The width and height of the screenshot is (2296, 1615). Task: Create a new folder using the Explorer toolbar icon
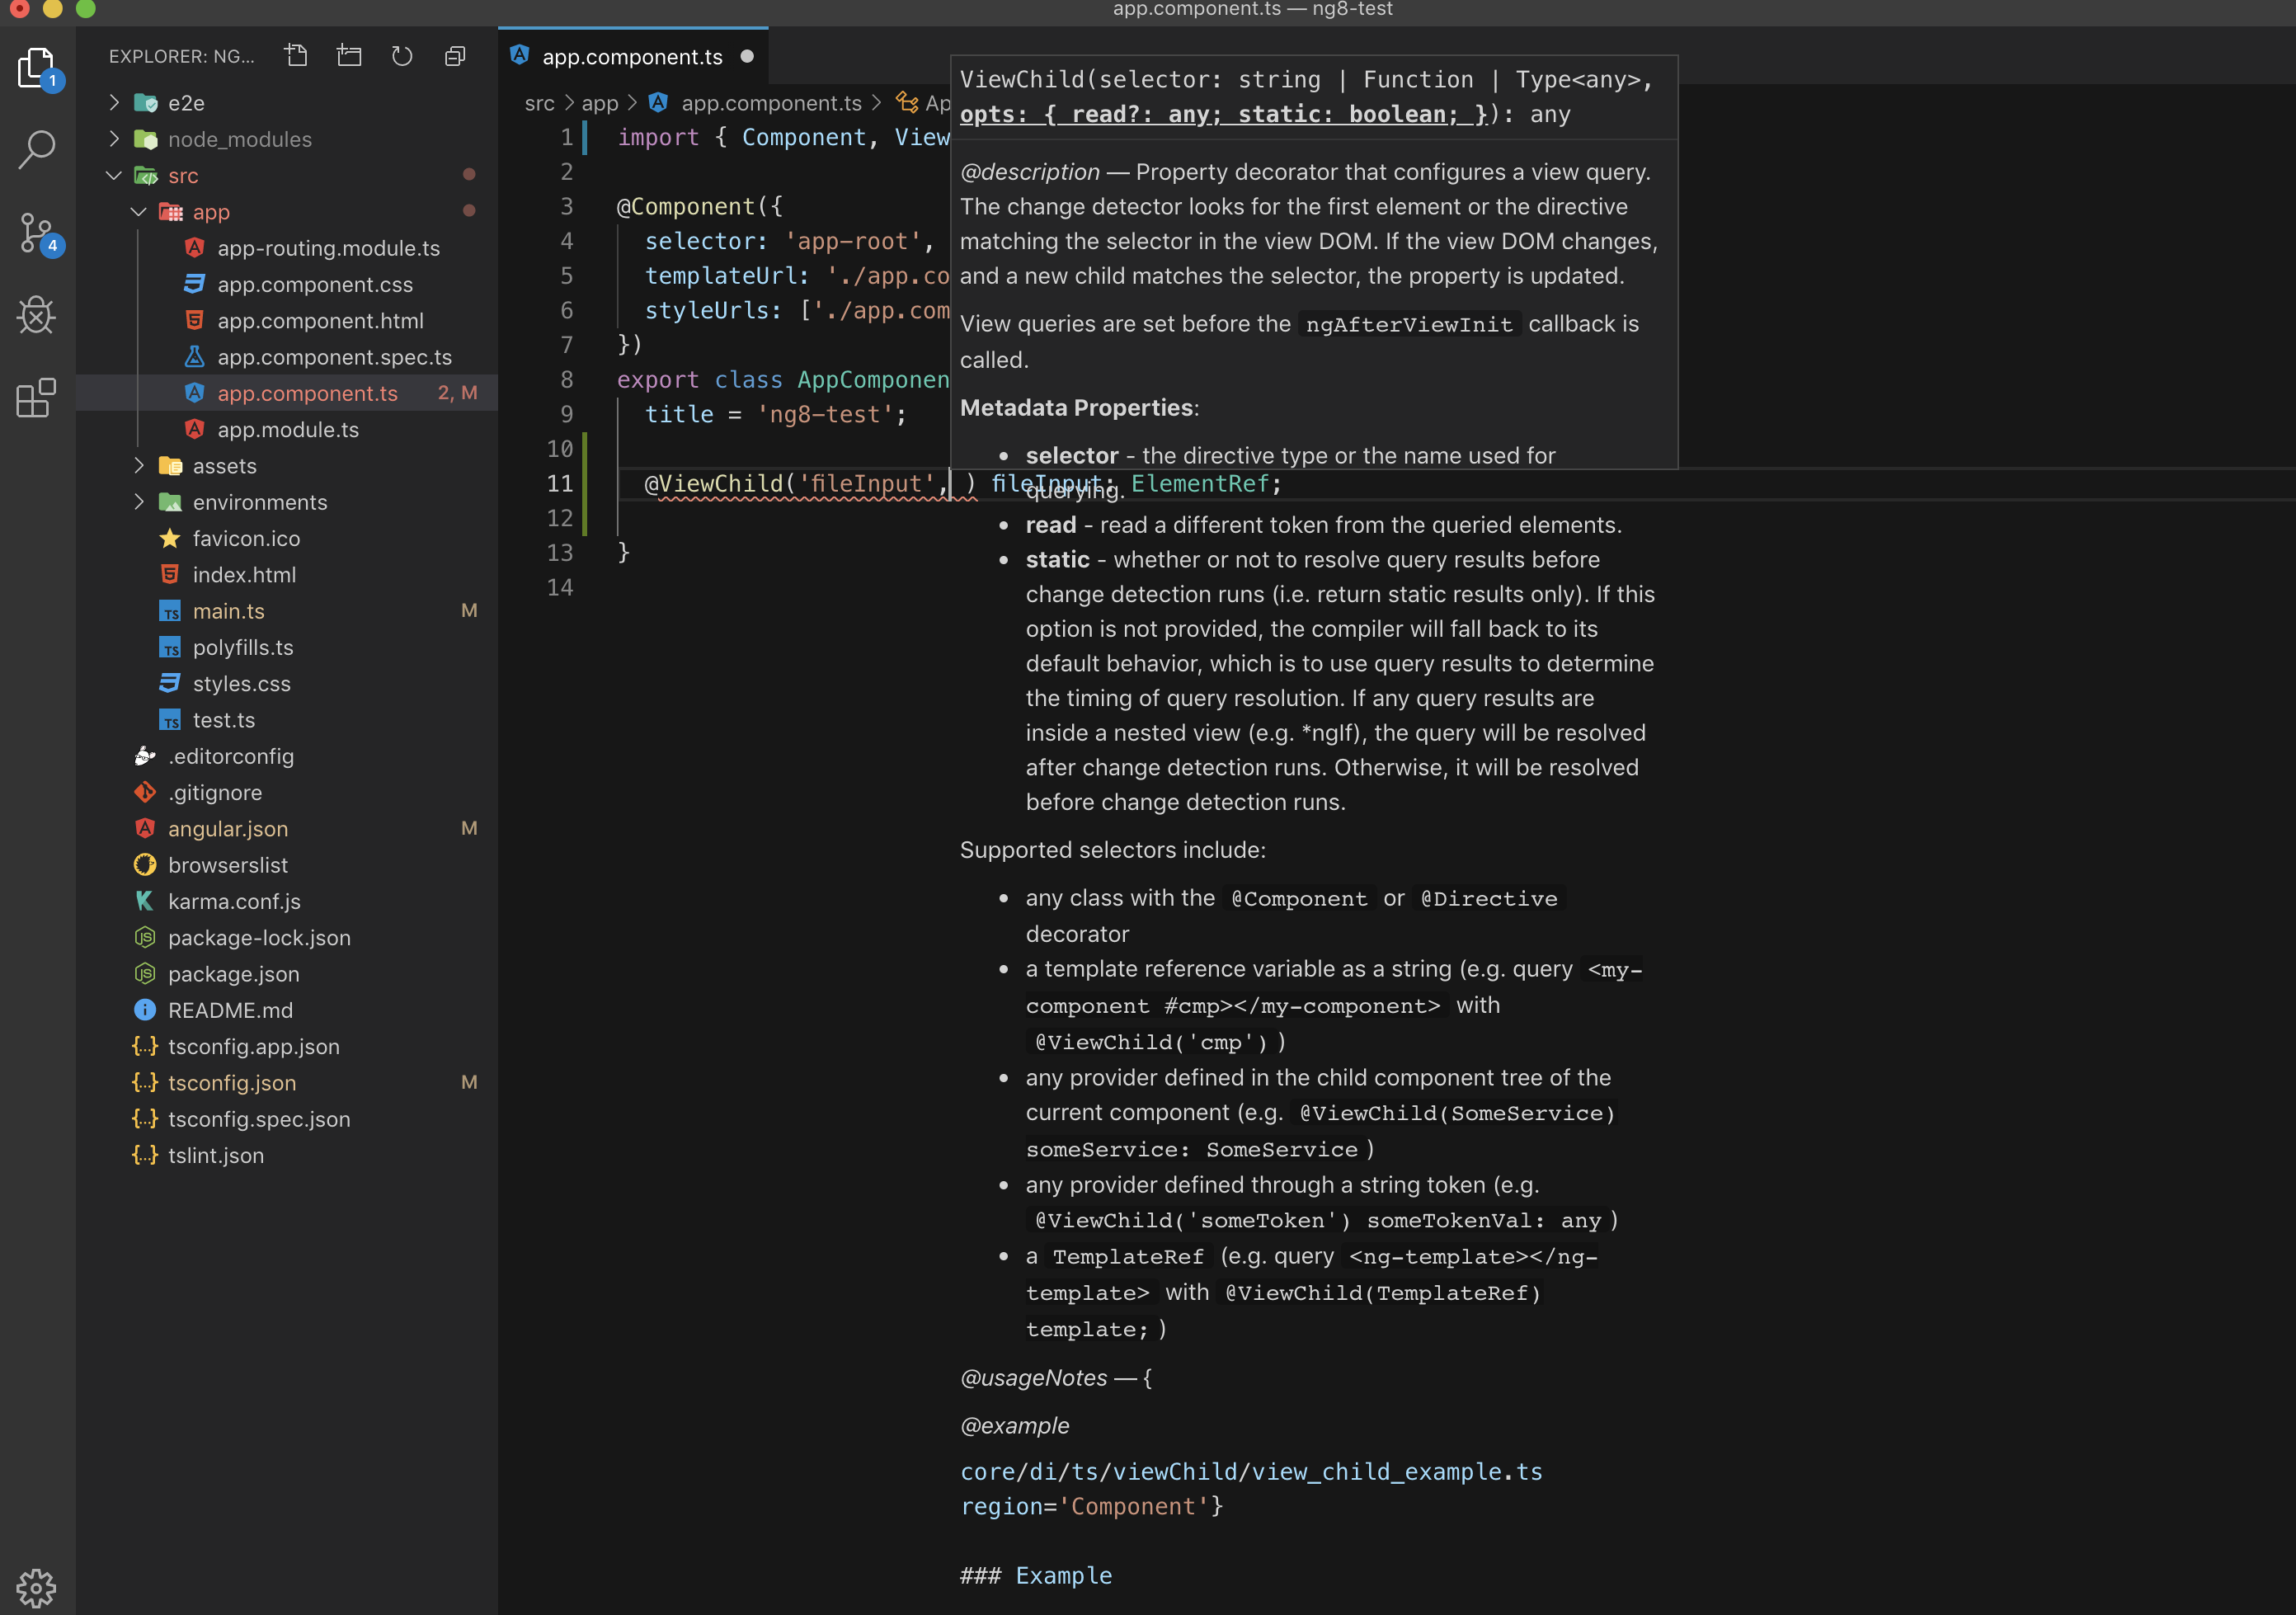[x=349, y=56]
